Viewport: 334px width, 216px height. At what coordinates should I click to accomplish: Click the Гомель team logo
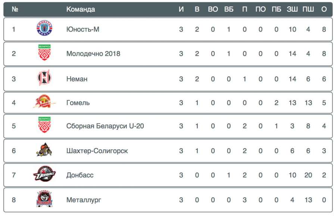[44, 102]
